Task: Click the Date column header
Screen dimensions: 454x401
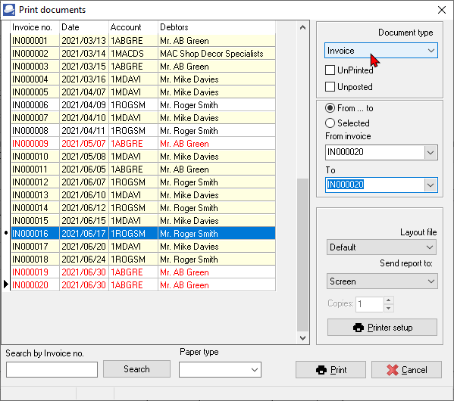Action: click(84, 27)
